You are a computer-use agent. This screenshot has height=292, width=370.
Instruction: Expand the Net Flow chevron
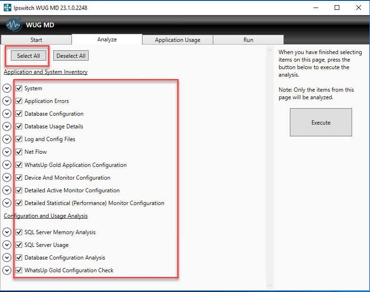click(x=7, y=152)
